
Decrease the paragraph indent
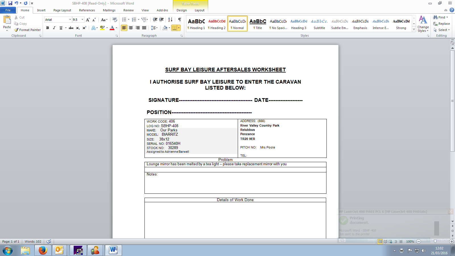coord(155,20)
